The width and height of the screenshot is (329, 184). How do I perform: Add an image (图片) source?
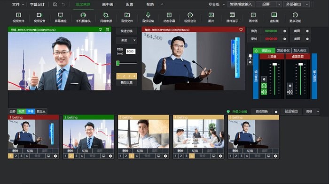[x=211, y=17]
